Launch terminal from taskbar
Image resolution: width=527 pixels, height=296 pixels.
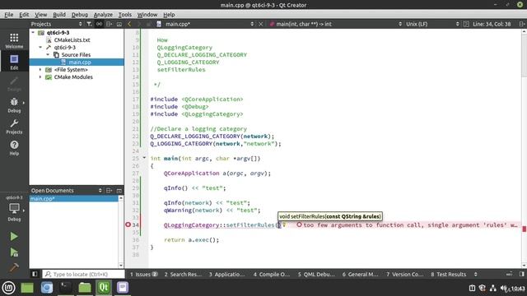click(66, 288)
